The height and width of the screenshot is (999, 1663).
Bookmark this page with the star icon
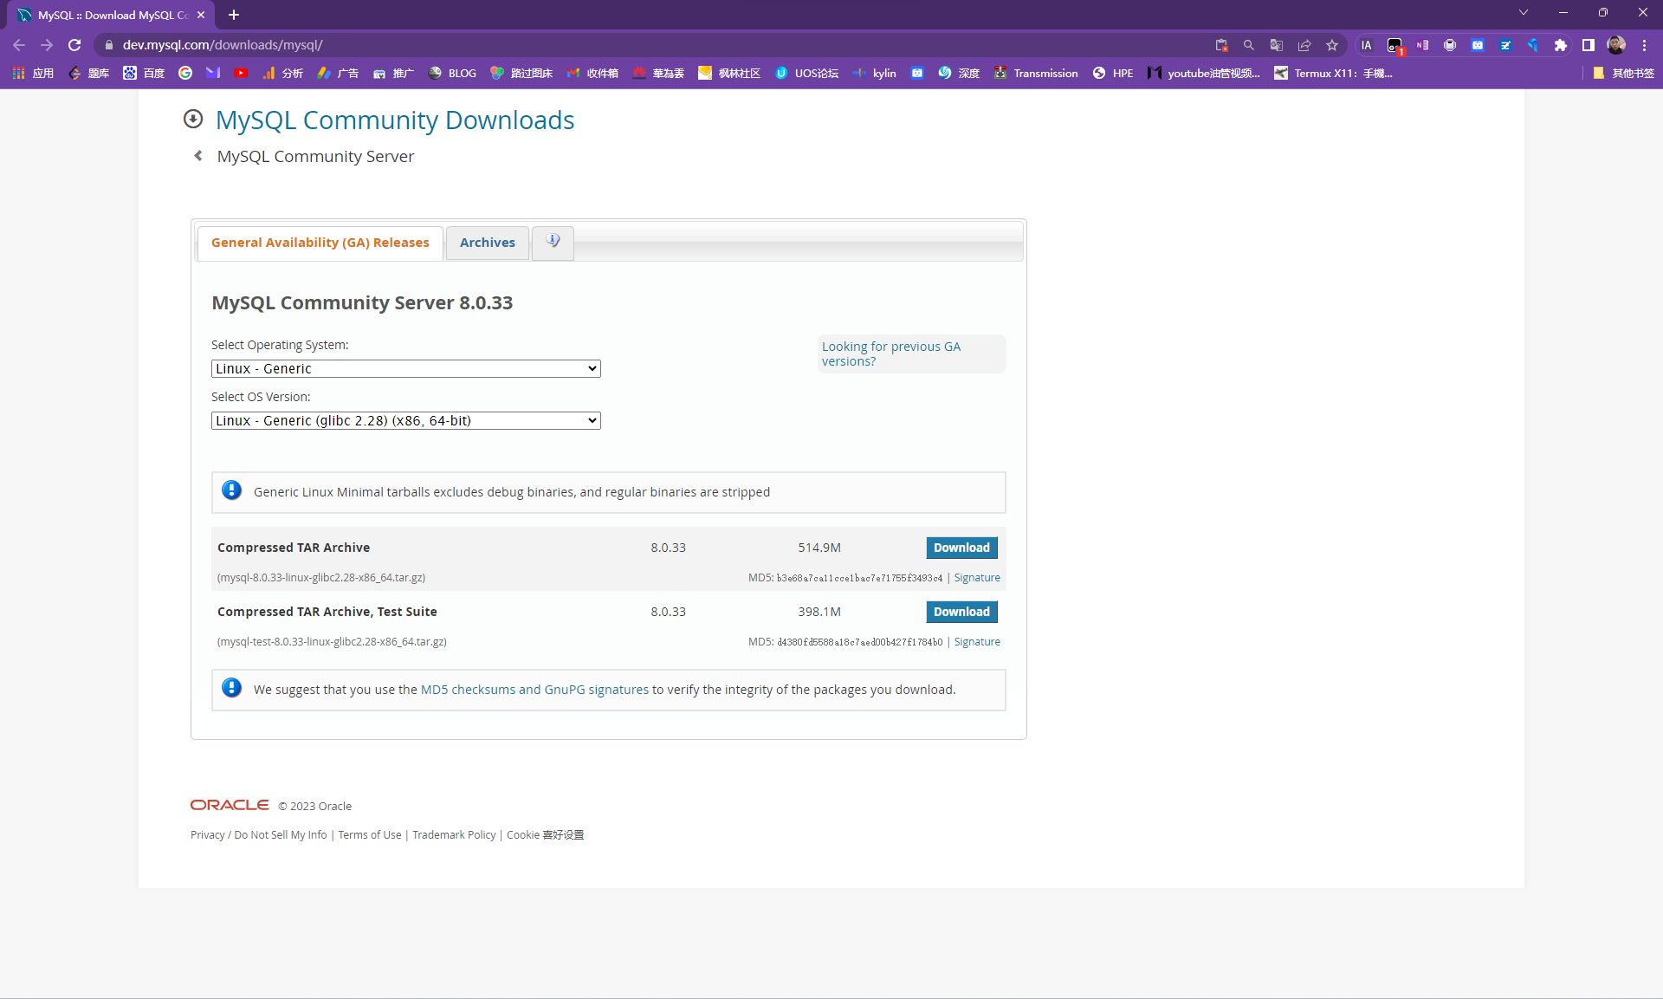coord(1332,45)
